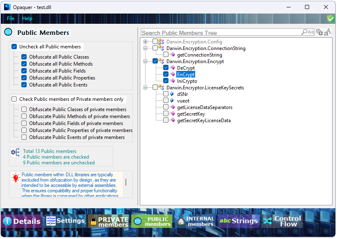The image size is (337, 239).
Task: Switch to the Settings tab
Action: (66, 221)
